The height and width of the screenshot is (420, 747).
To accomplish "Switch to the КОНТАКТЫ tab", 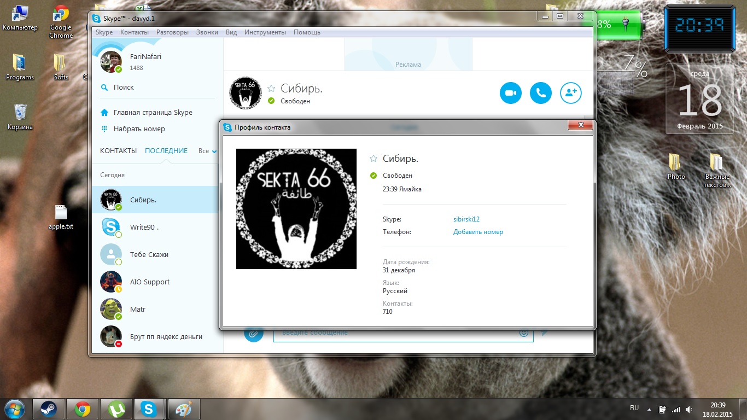I will (x=118, y=151).
